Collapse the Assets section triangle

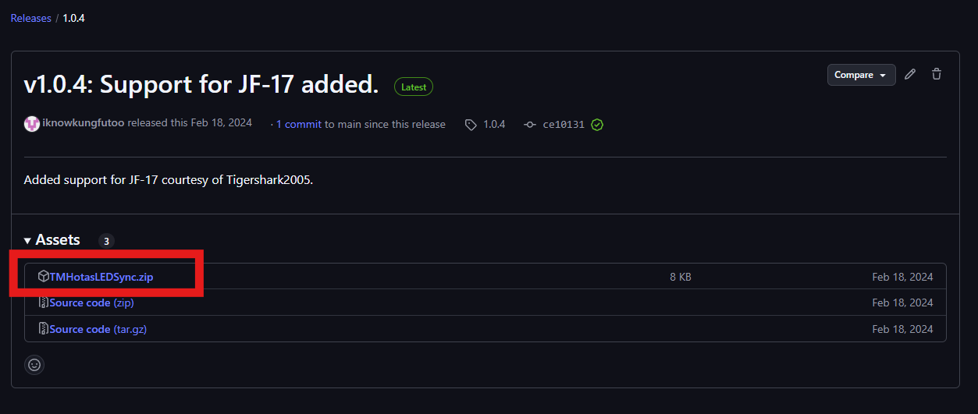click(27, 241)
